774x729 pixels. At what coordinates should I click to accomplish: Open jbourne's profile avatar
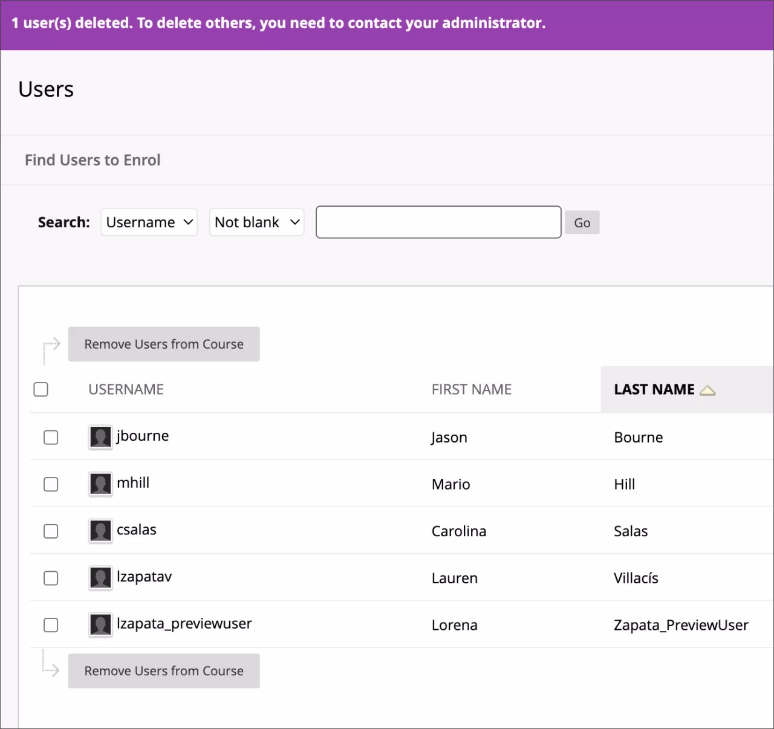[x=100, y=436]
